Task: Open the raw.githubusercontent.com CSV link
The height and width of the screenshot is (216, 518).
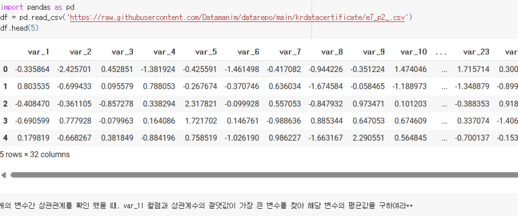Action: [x=237, y=17]
